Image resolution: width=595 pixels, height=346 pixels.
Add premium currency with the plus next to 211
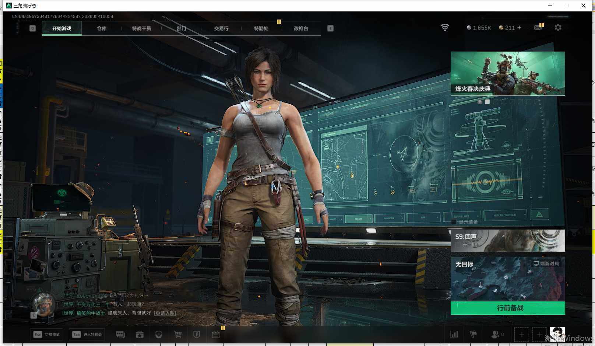pos(519,28)
